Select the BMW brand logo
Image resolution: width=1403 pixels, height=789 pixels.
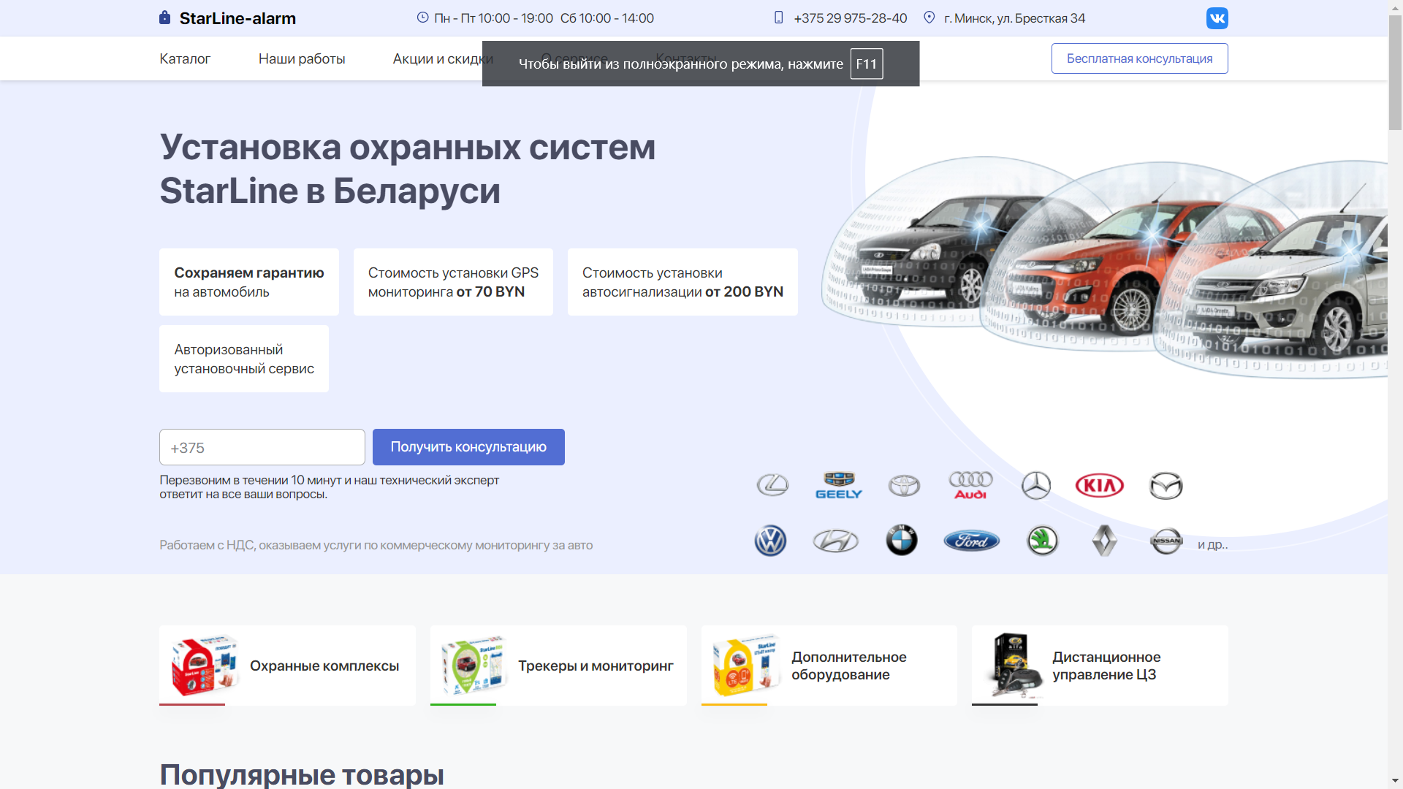(x=902, y=541)
